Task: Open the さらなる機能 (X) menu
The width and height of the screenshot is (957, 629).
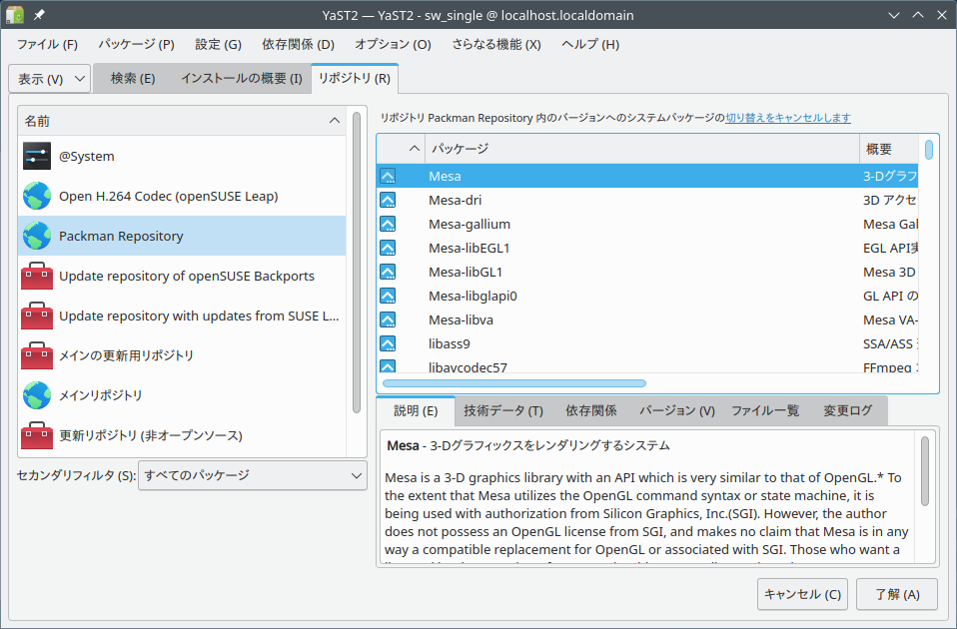Action: (x=496, y=45)
